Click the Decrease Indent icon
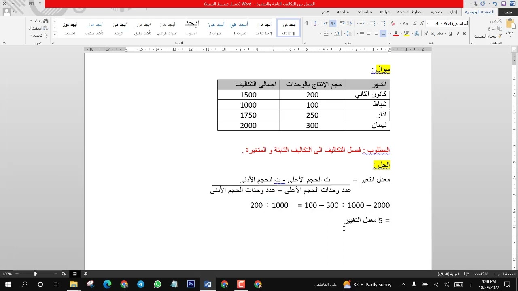Screen dimensions: 518x291 (349, 23)
